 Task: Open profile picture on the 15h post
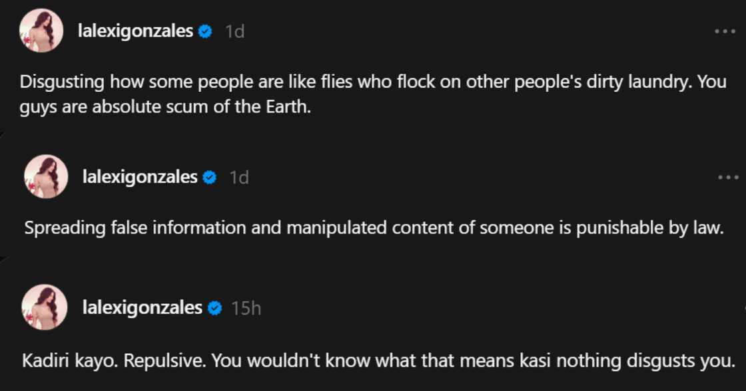[44, 307]
